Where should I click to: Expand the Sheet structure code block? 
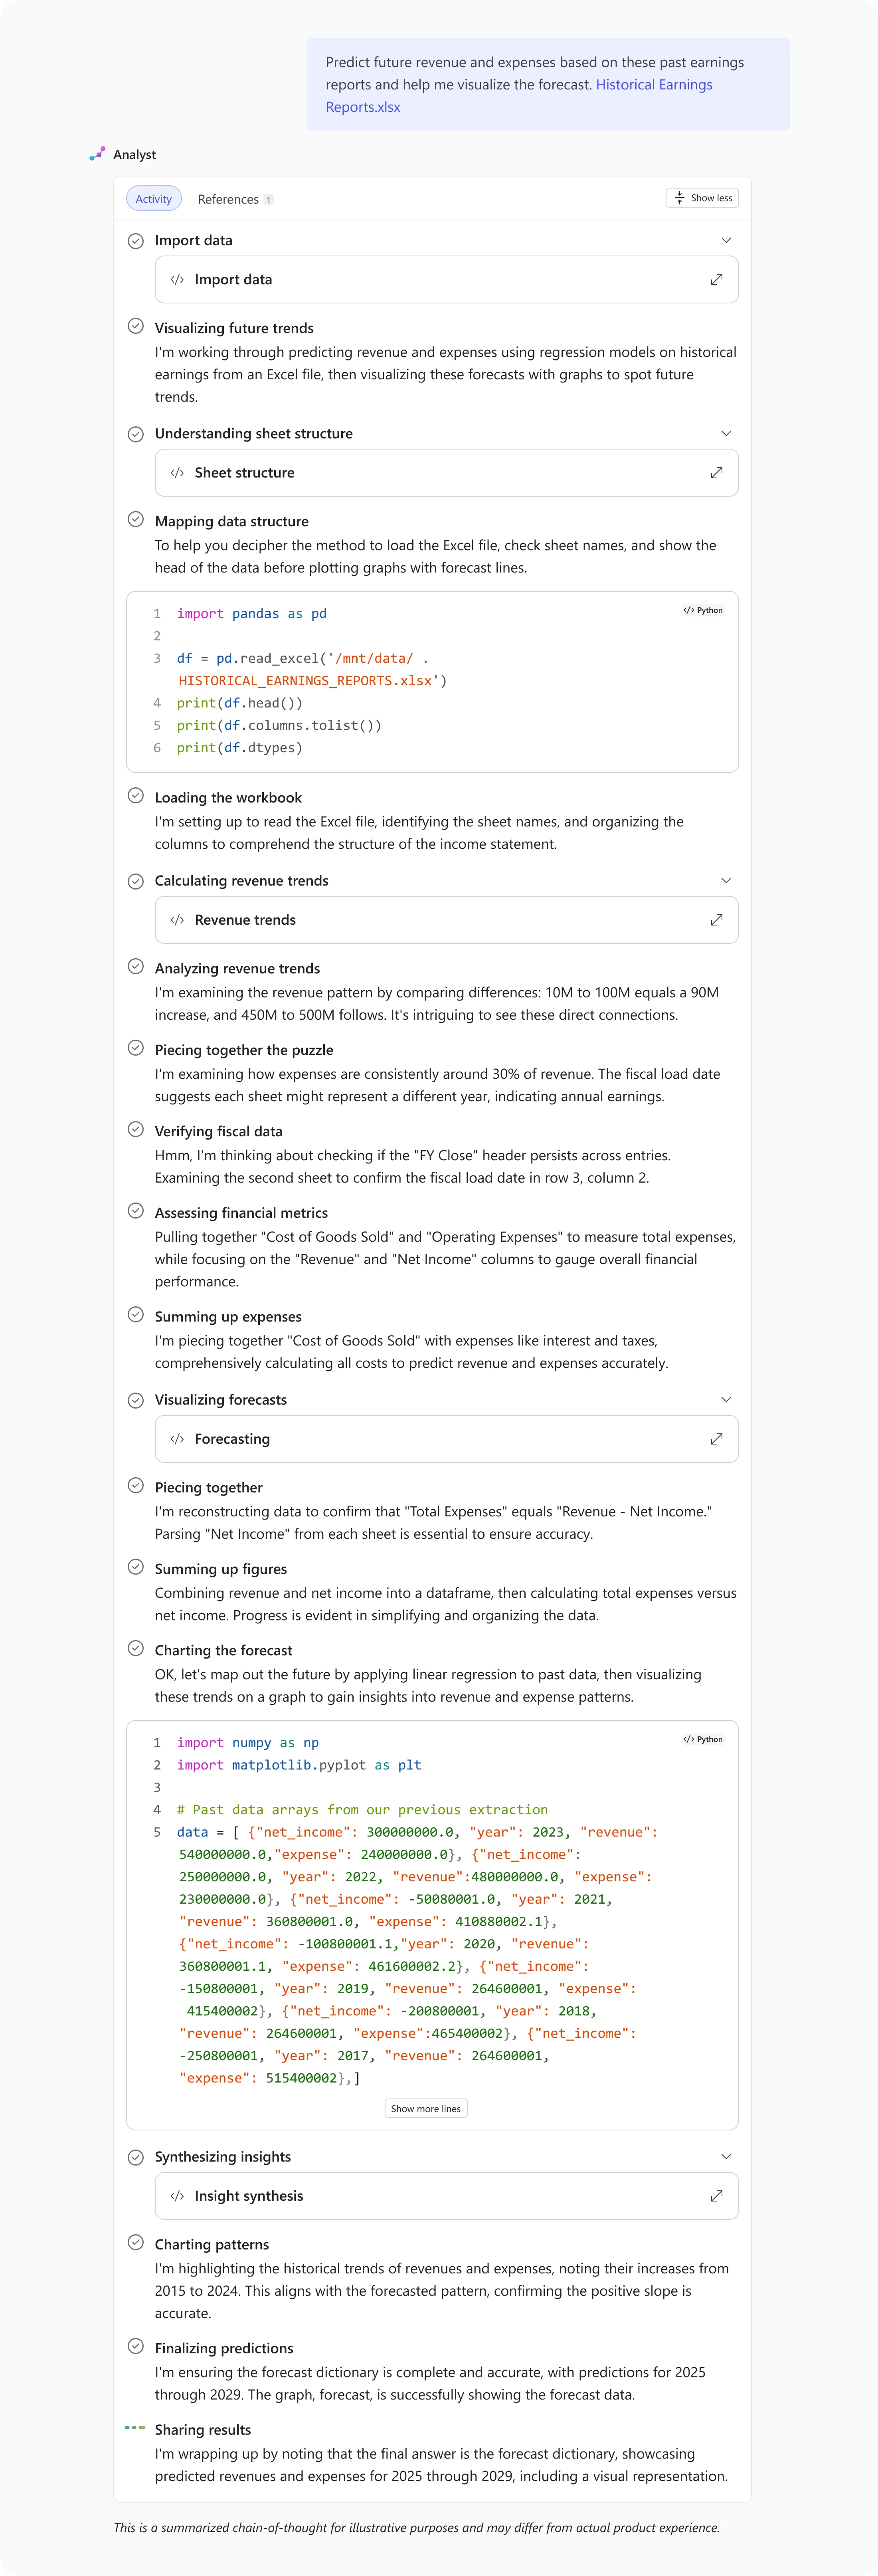[x=716, y=473]
